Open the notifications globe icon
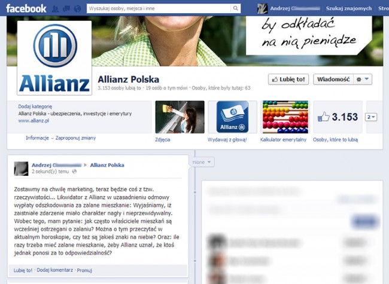The height and width of the screenshot is (284, 389). 77,9
